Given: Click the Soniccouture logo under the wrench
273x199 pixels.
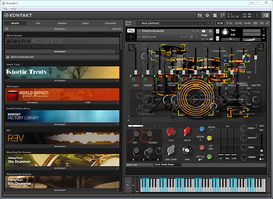Looking at the screenshot, I should (x=131, y=37).
